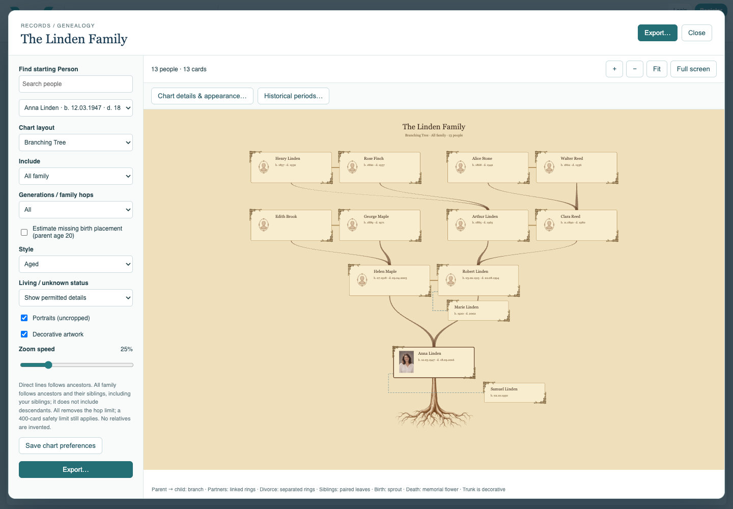Click Clara Reed's portrait placeholder icon

[x=549, y=225]
